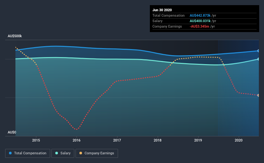
Task: Click the Jun 30 2020 tooltip date
Action: (x=162, y=10)
